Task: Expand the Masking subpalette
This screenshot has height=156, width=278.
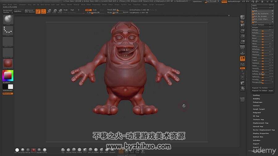Action: coord(256,95)
